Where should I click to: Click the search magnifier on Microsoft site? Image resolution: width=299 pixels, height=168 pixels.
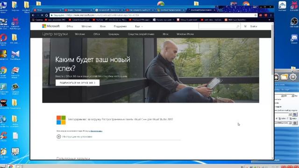[x=238, y=26]
